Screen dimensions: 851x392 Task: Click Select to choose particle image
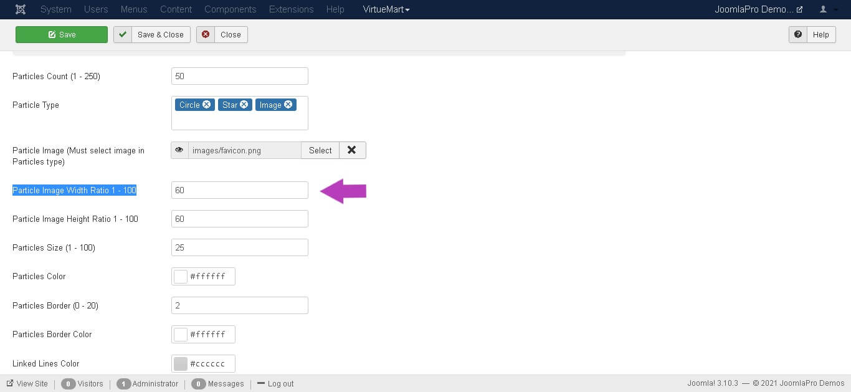pos(320,150)
